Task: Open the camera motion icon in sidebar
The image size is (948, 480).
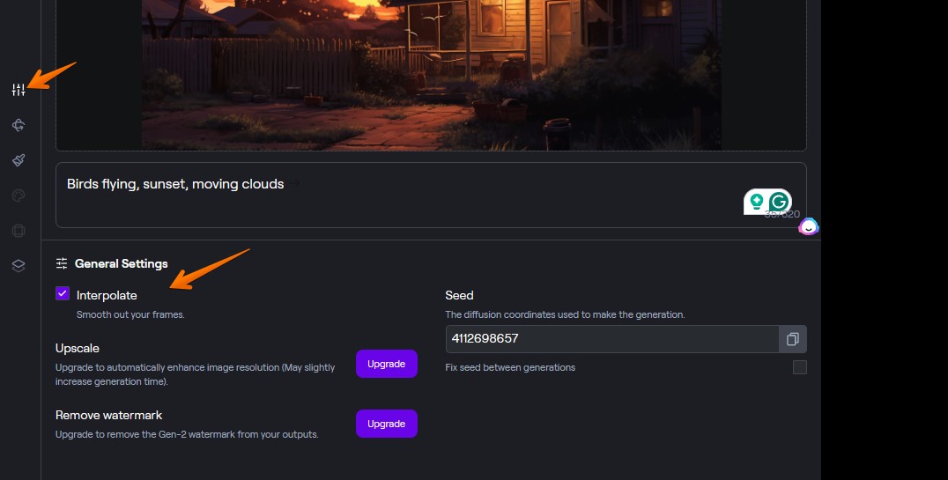Action: point(19,125)
